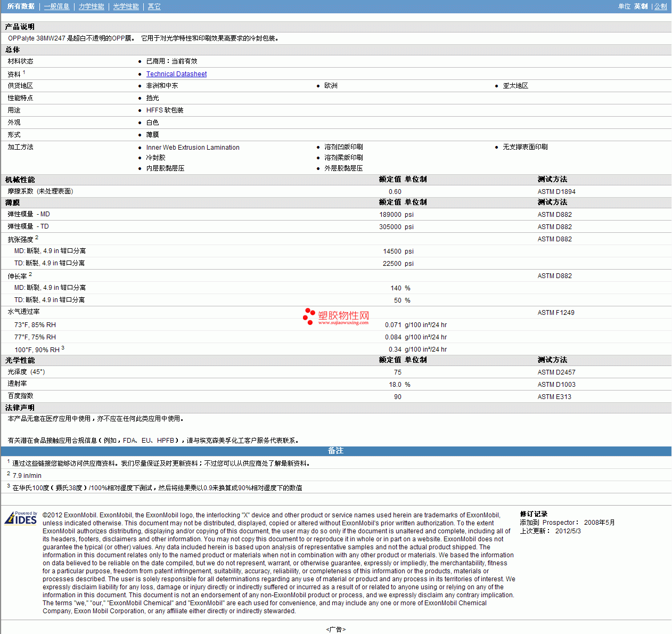Open the 一般信息 tab
This screenshot has width=672, height=634.
56,6
